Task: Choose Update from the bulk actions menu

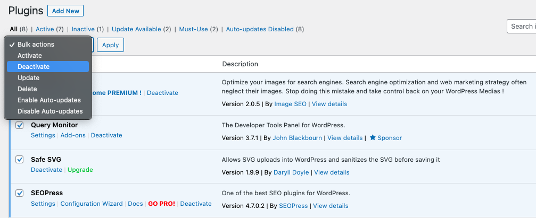Action: [x=28, y=78]
